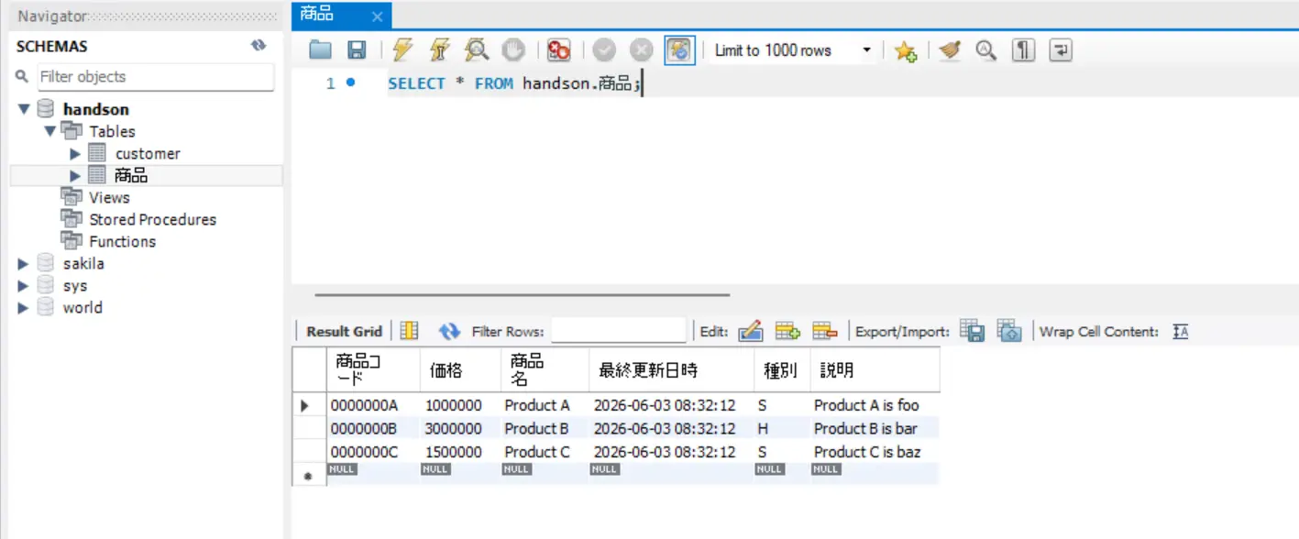The image size is (1299, 539).
Task: Select price cell 1500000
Action: tap(459, 452)
